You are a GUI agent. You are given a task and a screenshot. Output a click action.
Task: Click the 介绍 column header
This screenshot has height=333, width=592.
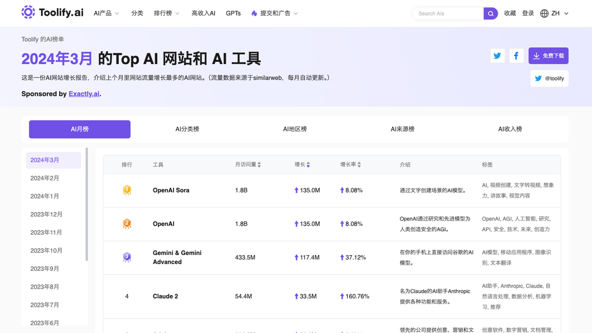(405, 165)
